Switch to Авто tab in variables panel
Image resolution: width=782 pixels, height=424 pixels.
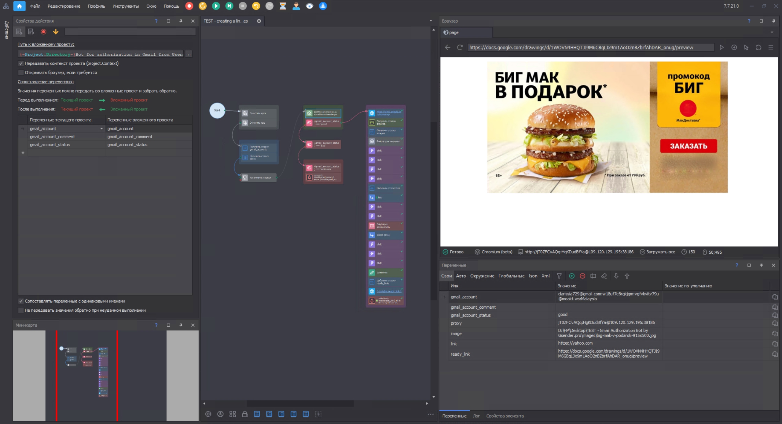click(x=461, y=276)
